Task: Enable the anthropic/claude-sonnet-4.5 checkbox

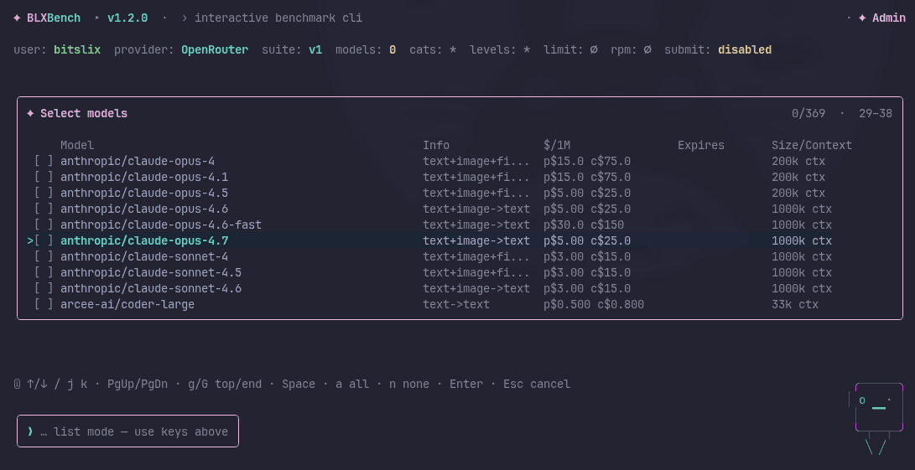Action: (44, 273)
